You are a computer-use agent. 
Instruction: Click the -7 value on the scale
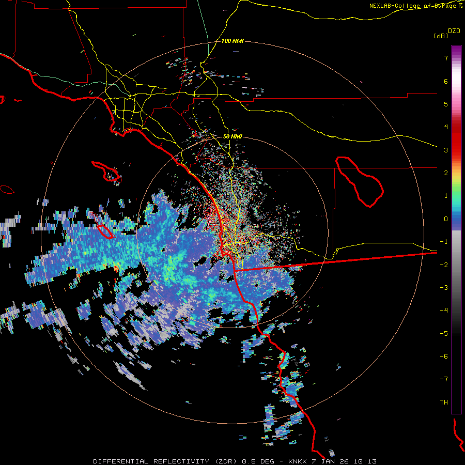tap(444, 379)
